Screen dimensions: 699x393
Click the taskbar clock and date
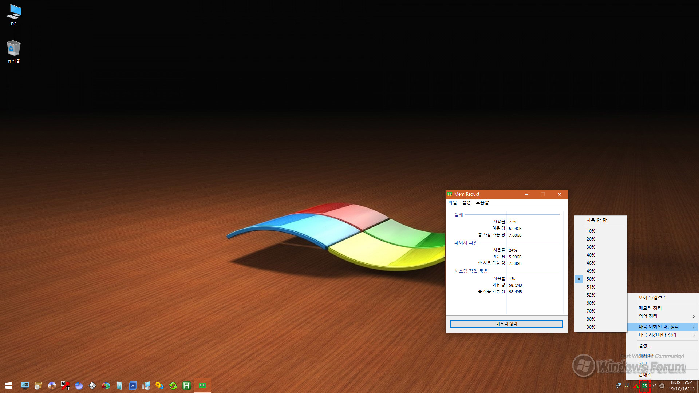point(682,386)
